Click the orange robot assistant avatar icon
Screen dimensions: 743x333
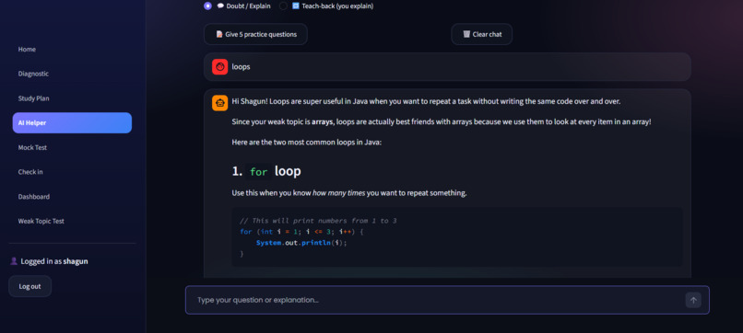coord(220,103)
